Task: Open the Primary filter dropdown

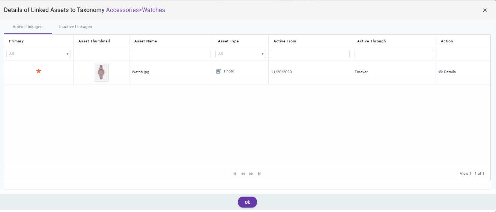Action: click(39, 54)
